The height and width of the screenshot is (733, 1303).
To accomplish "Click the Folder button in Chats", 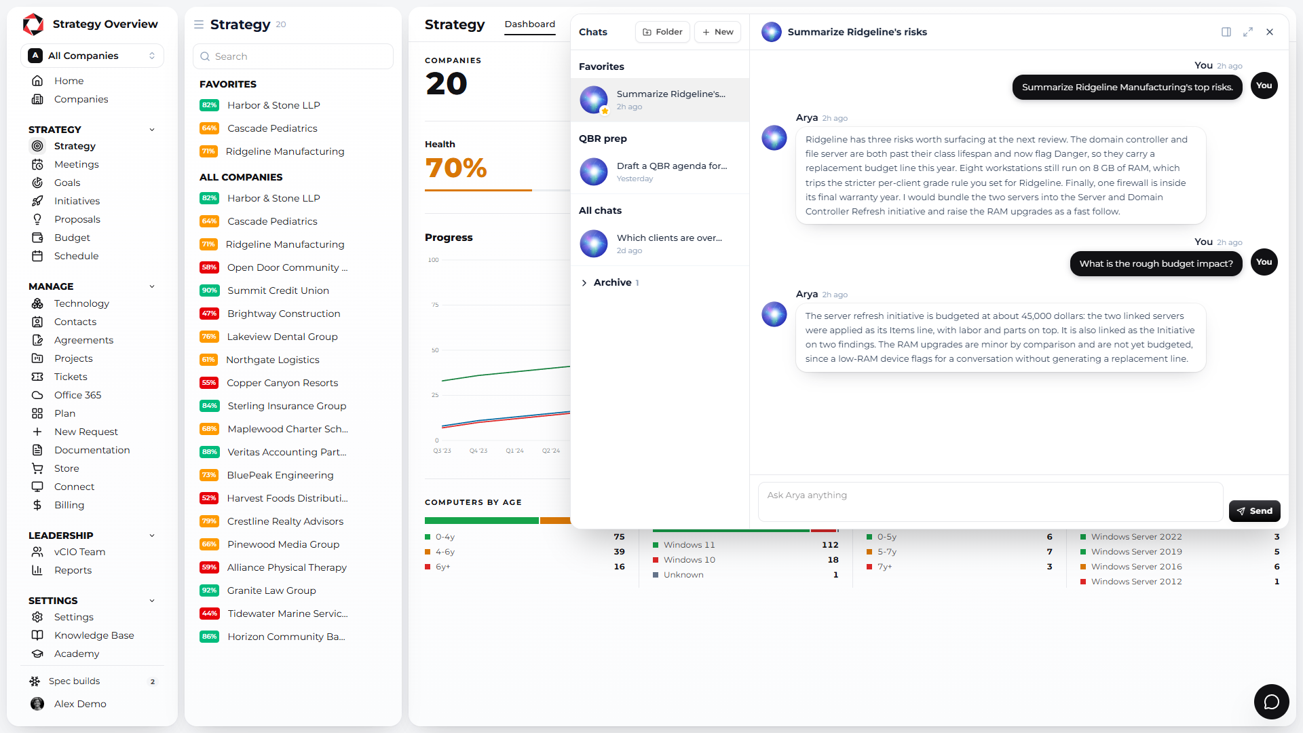I will [x=662, y=32].
